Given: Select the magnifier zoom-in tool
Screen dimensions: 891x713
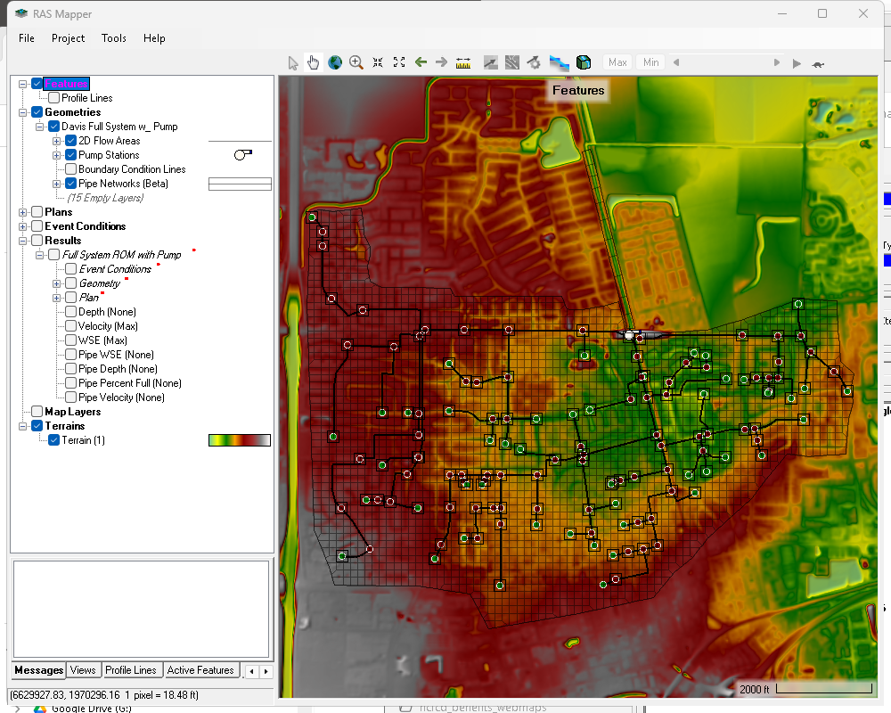Looking at the screenshot, I should (x=356, y=62).
